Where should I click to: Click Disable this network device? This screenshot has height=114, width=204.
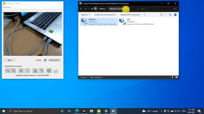(105, 15)
